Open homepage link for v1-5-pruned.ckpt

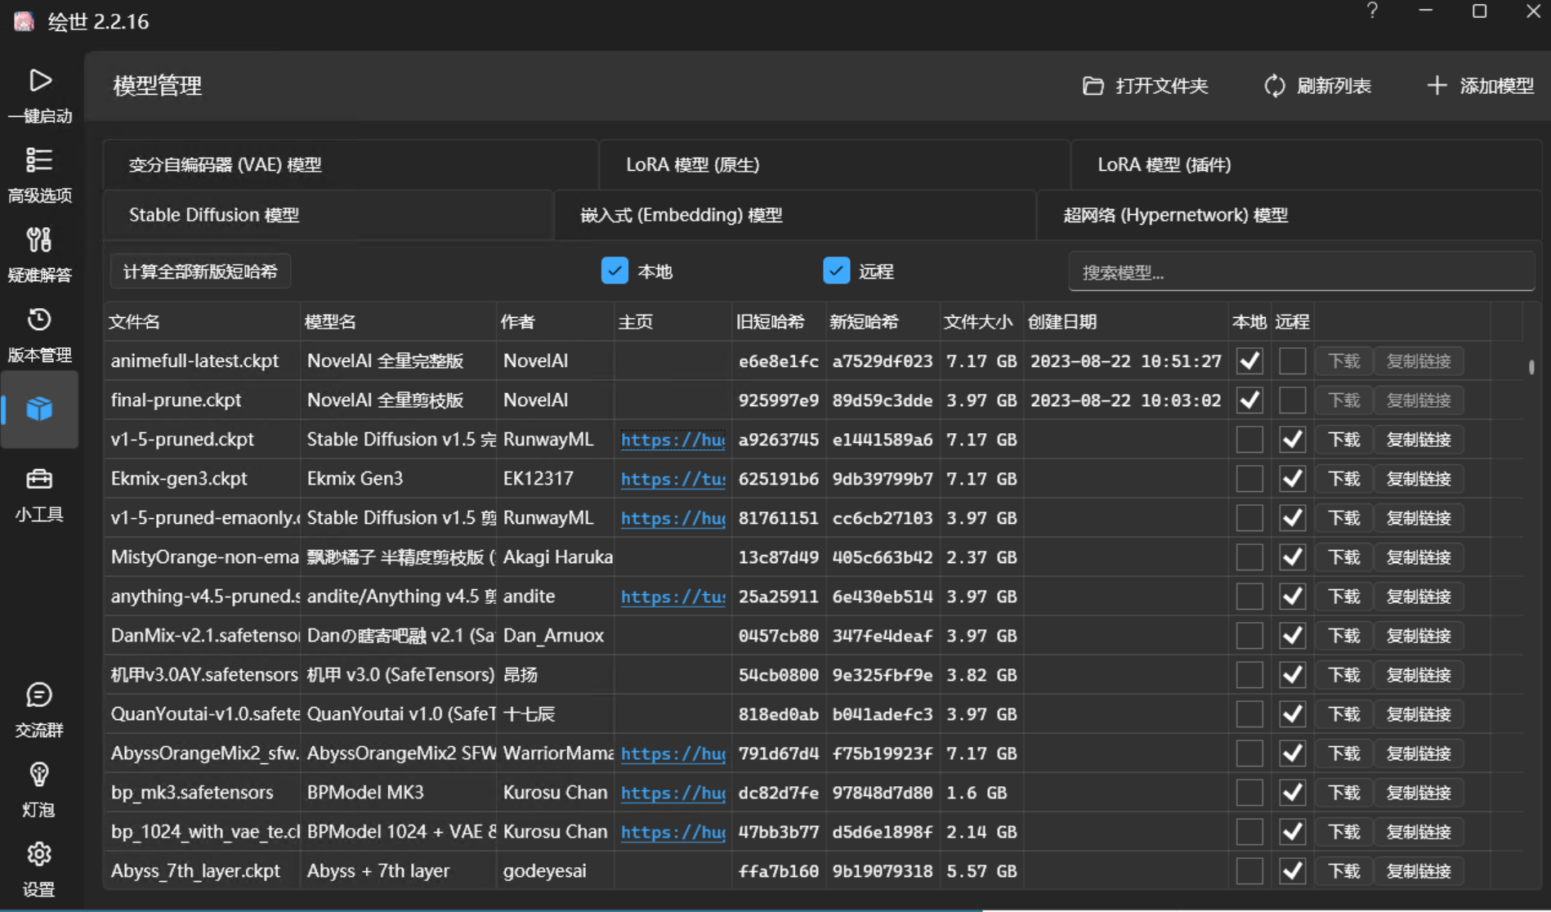673,440
